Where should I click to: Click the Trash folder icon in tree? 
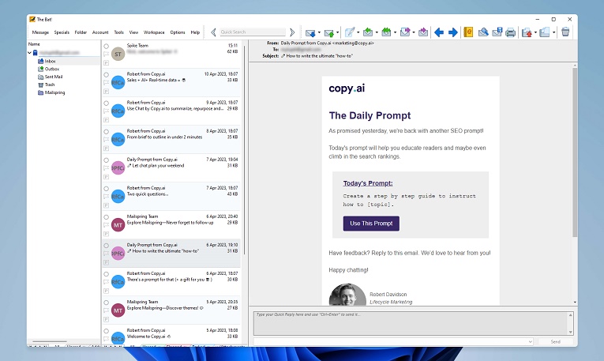pyautogui.click(x=40, y=85)
